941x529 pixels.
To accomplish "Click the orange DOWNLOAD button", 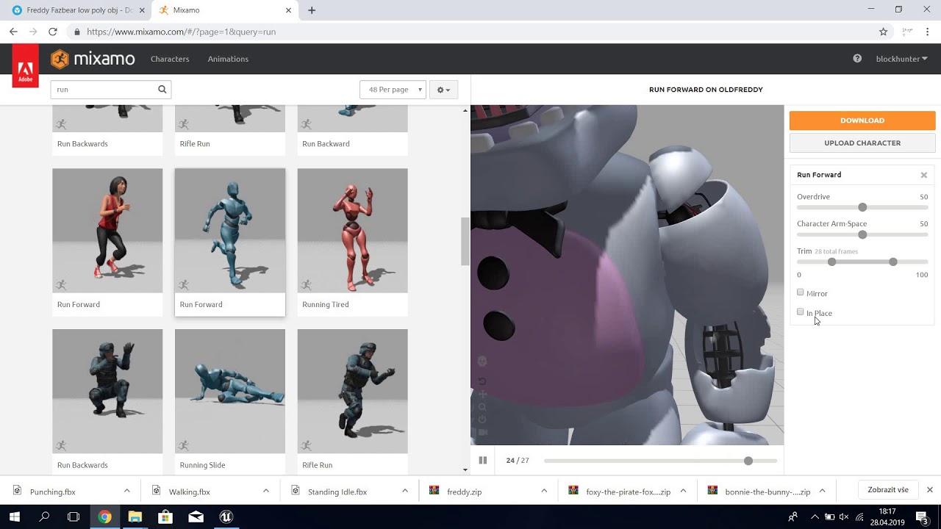I will pos(862,120).
